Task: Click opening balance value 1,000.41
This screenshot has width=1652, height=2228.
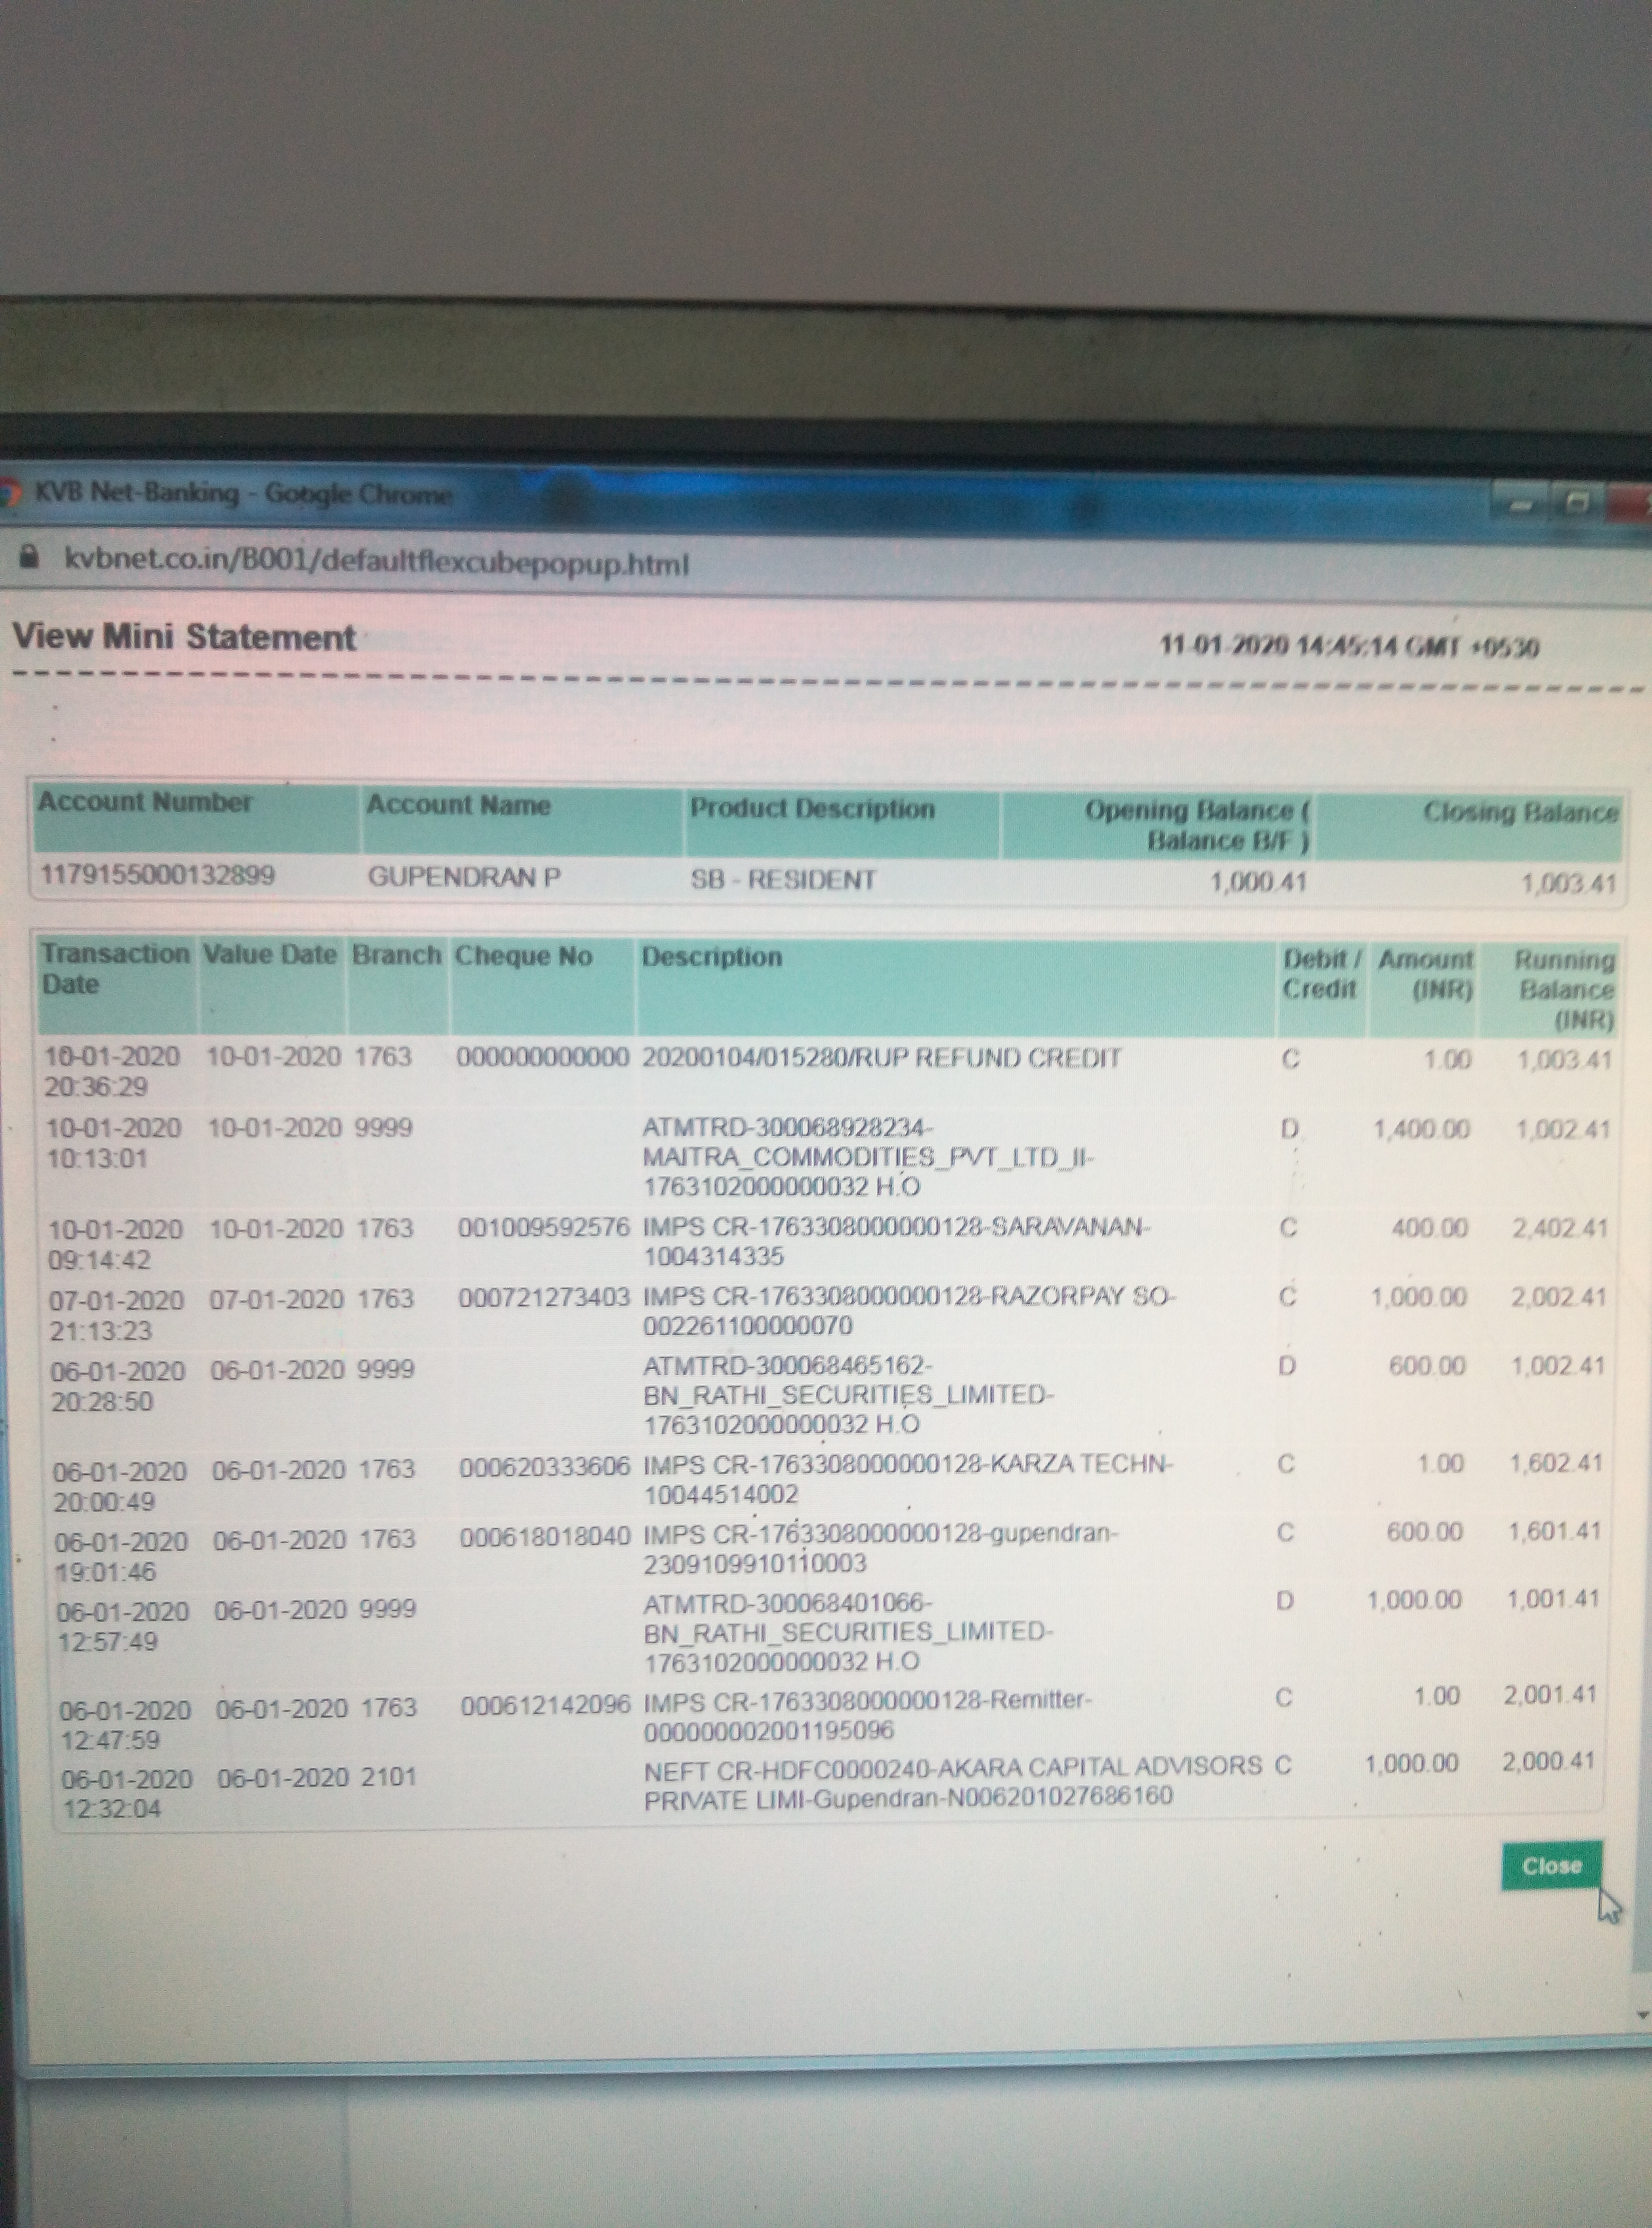Action: point(1257,882)
